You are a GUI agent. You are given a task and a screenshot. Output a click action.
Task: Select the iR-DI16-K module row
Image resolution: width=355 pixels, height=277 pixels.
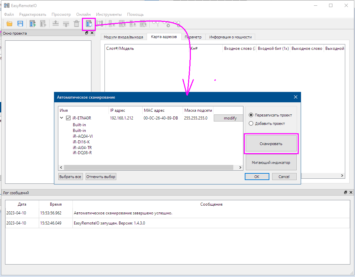pyautogui.click(x=81, y=142)
